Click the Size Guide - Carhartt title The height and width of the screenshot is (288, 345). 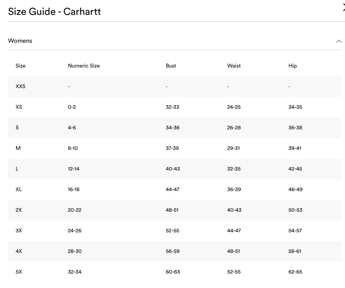tap(54, 11)
